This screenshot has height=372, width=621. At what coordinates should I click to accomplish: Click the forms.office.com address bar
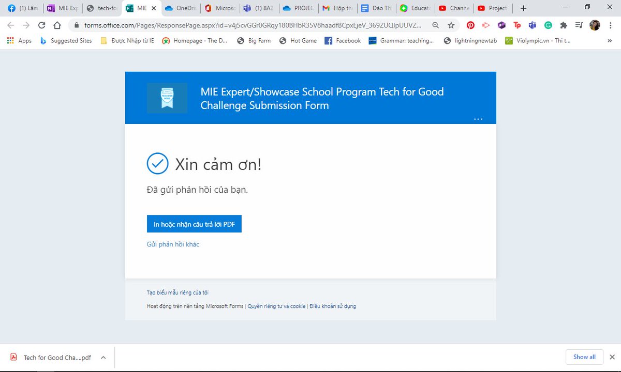point(253,25)
